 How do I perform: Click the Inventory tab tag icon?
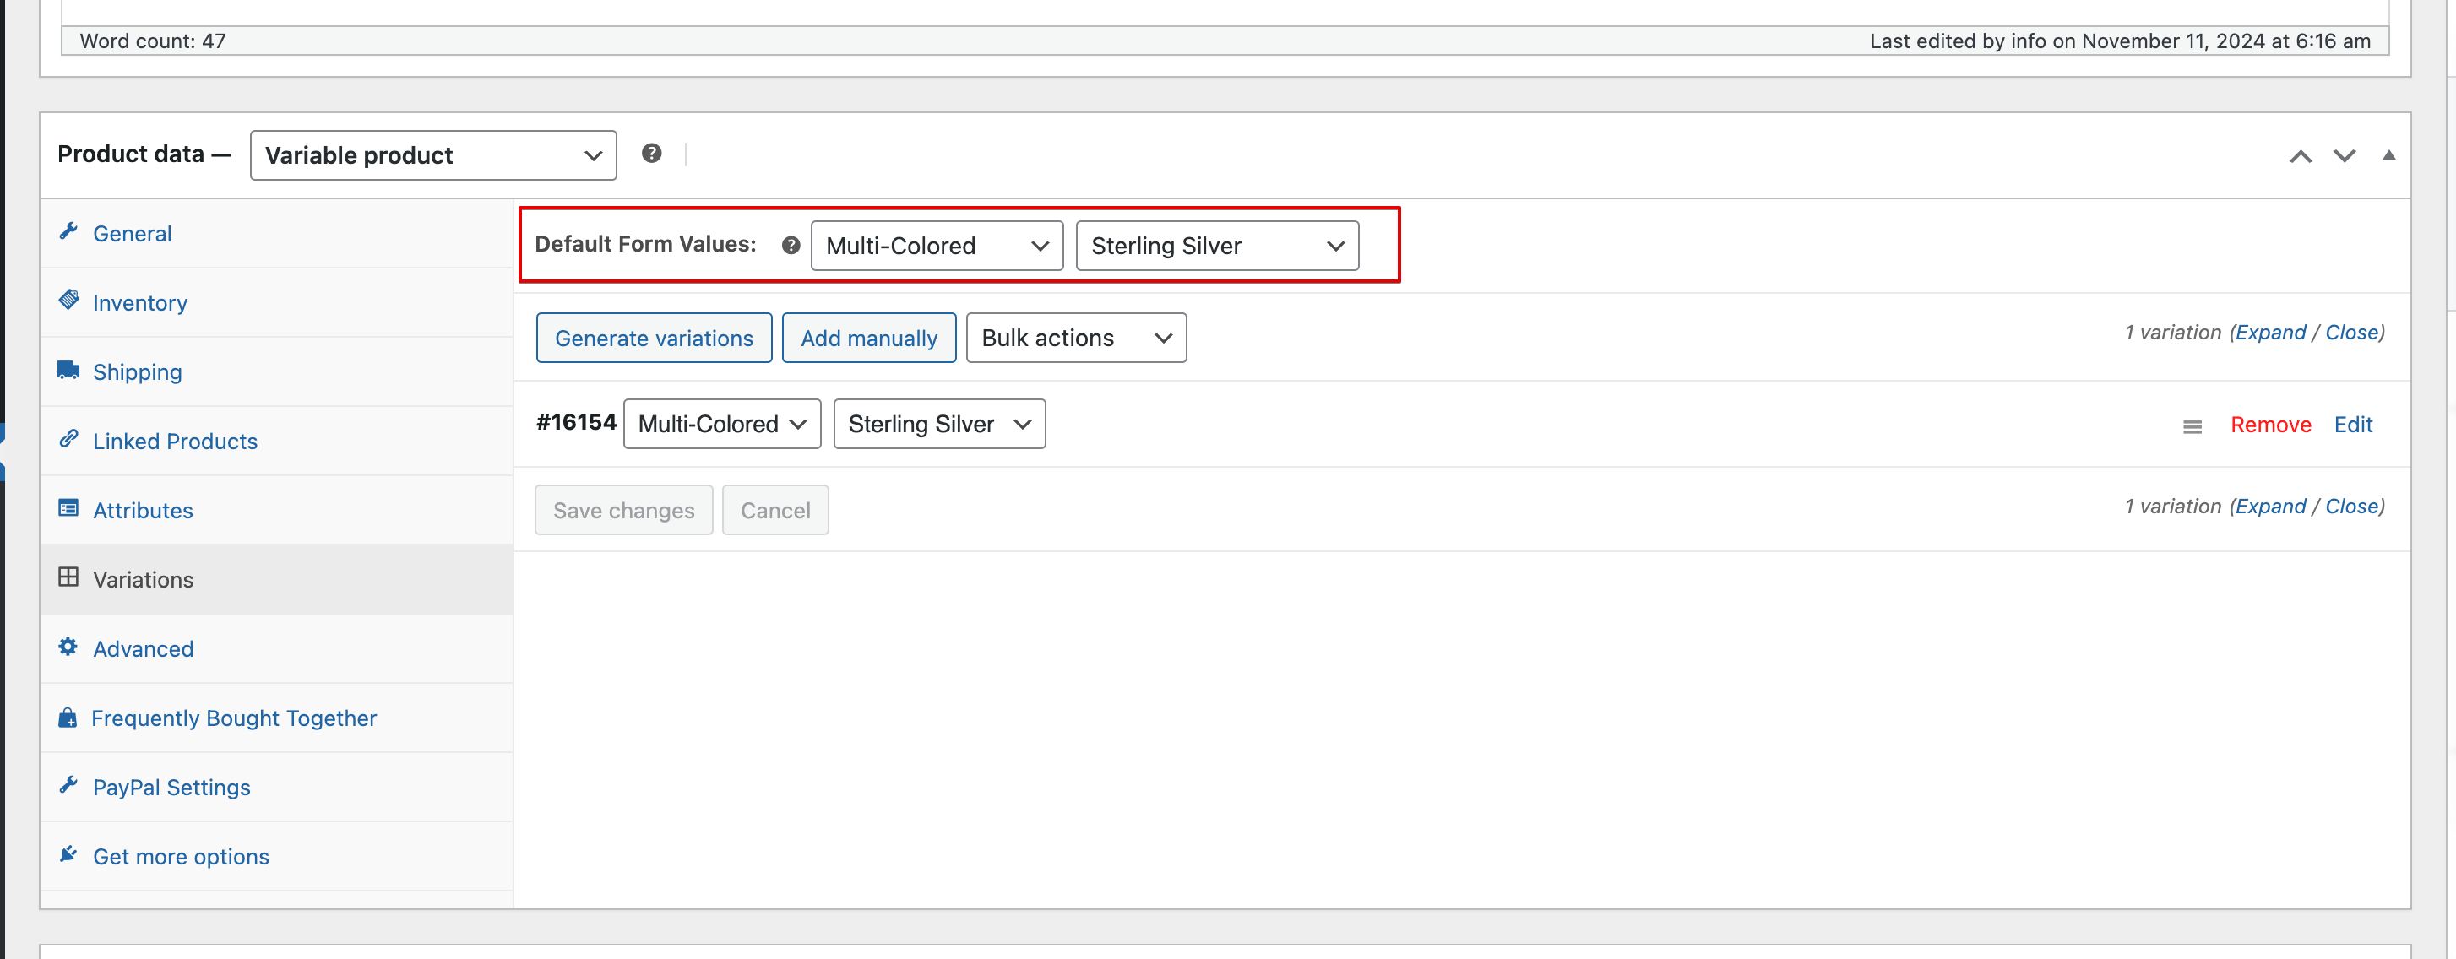(x=68, y=301)
